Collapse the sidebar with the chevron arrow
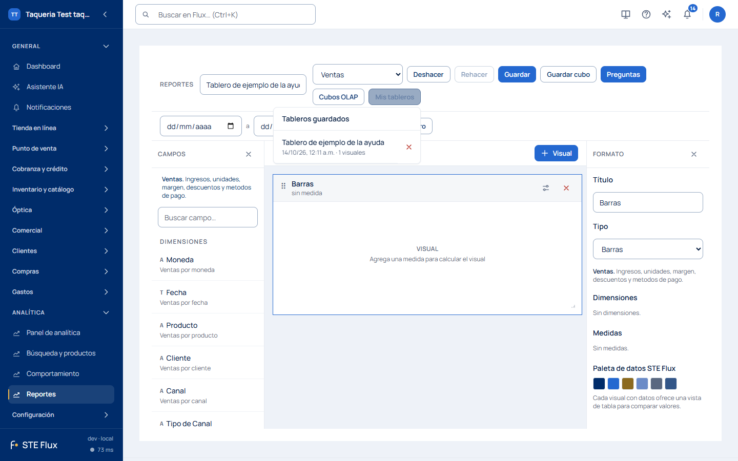This screenshot has width=738, height=461. click(x=105, y=14)
